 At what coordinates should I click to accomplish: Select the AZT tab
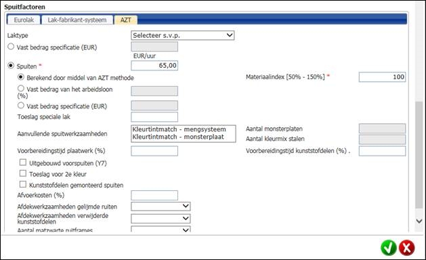coord(126,20)
